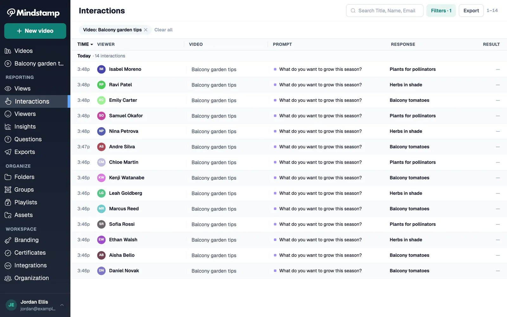This screenshot has width=507, height=317.
Task: Click the Folders icon
Action: (x=8, y=177)
